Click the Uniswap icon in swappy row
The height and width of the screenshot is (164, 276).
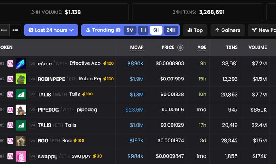(10, 156)
